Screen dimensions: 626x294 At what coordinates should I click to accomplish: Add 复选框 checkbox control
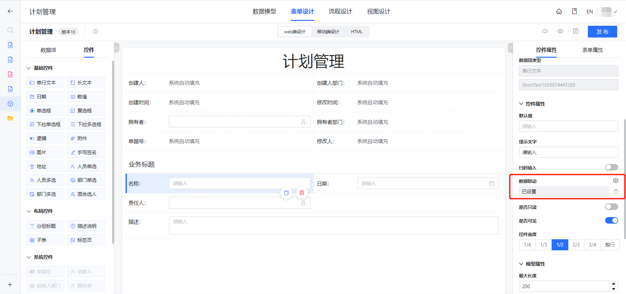86,111
